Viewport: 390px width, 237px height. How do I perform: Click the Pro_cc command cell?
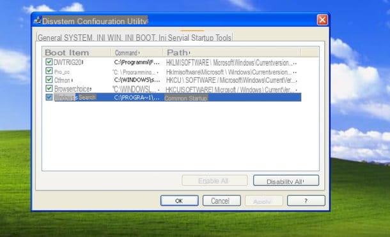136,72
